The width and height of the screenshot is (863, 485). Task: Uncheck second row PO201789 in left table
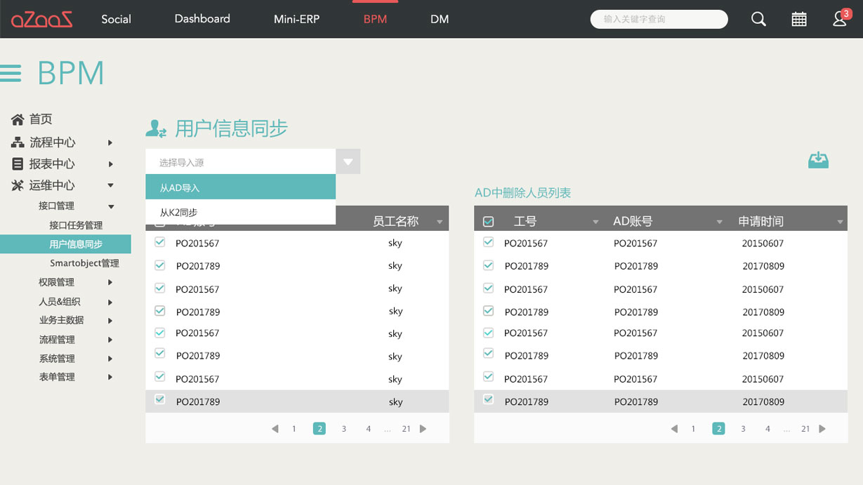coord(159,265)
